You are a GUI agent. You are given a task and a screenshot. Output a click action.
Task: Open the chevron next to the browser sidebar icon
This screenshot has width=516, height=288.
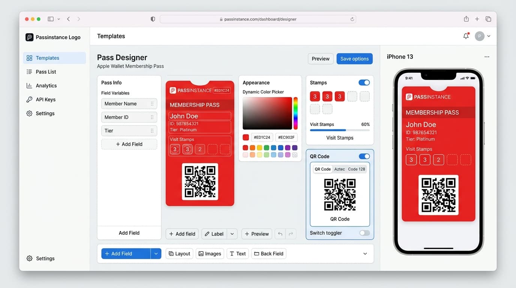pos(59,19)
